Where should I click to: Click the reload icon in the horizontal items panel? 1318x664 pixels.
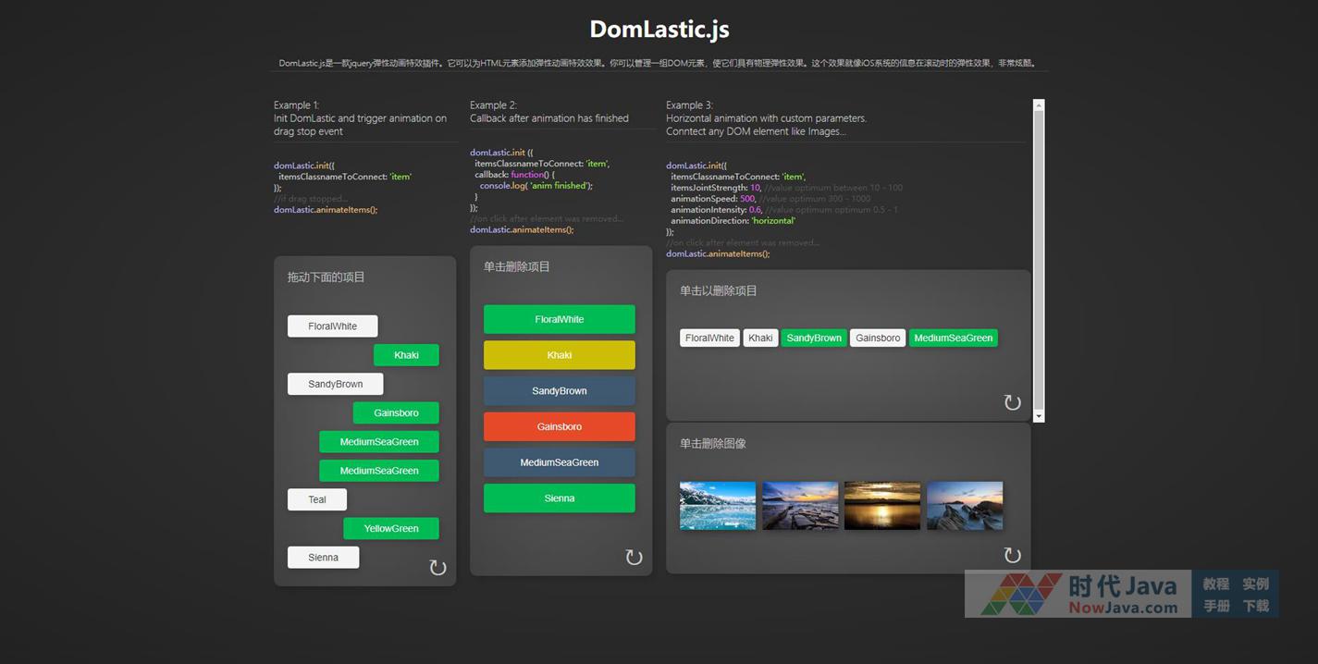point(1012,402)
